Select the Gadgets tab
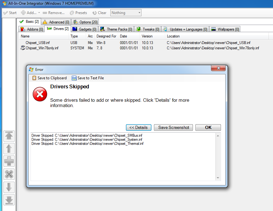 84,29
